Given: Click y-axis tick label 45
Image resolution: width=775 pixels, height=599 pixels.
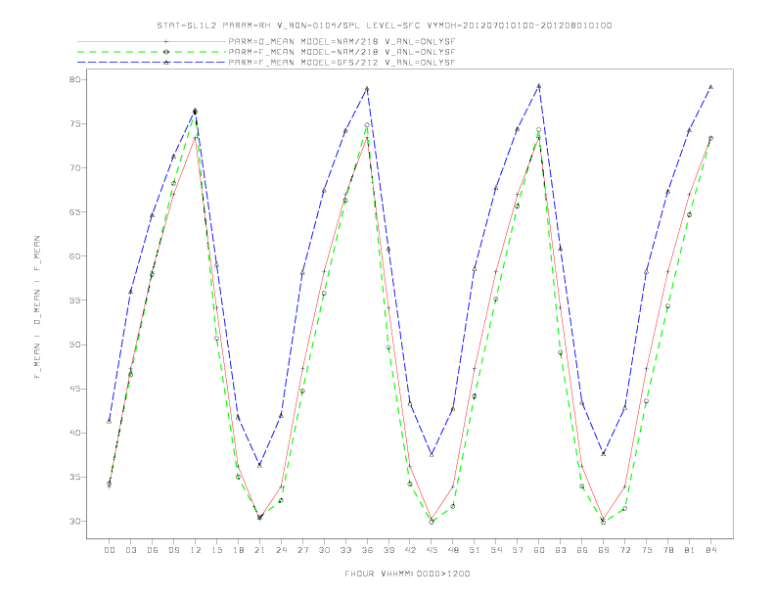Looking at the screenshot, I should (74, 389).
